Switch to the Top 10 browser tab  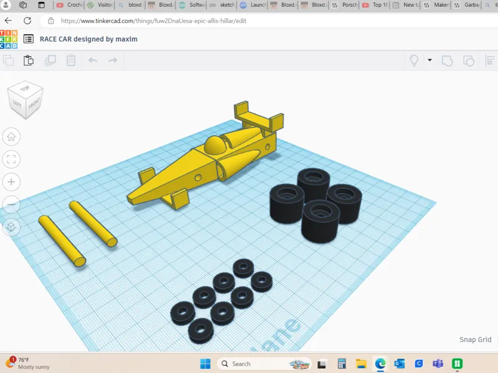[375, 5]
